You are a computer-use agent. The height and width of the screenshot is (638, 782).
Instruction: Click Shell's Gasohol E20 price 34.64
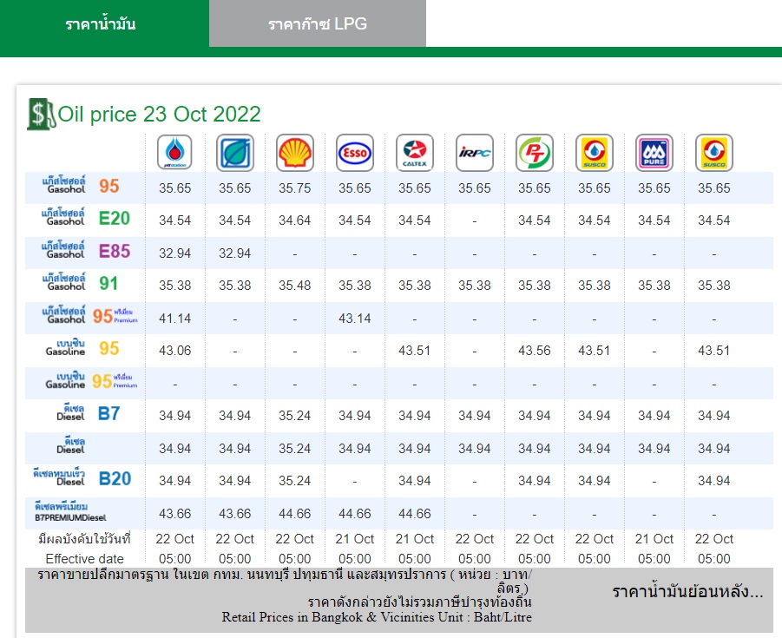(295, 220)
